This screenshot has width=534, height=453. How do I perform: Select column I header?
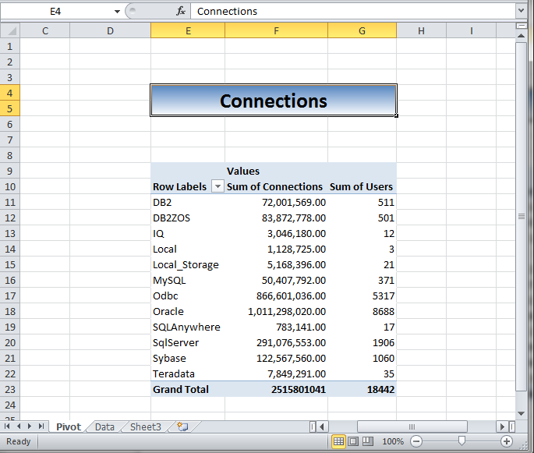(x=472, y=30)
